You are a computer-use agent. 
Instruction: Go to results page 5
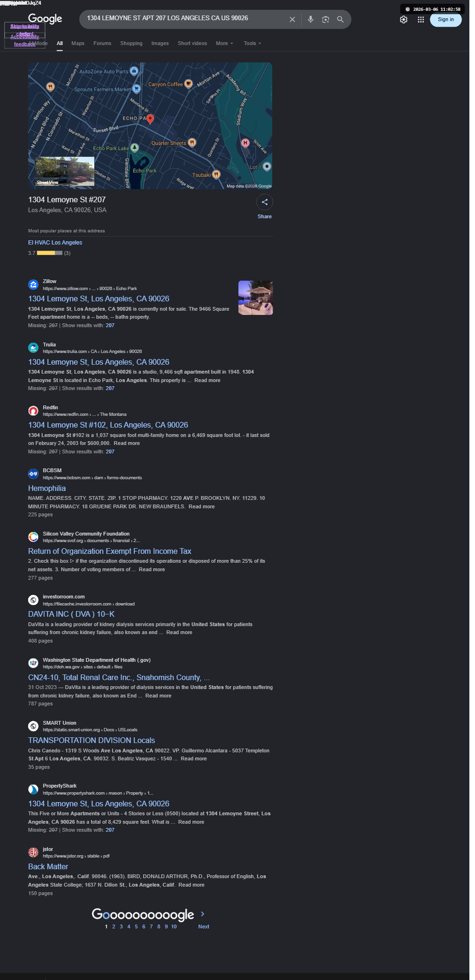pyautogui.click(x=136, y=926)
